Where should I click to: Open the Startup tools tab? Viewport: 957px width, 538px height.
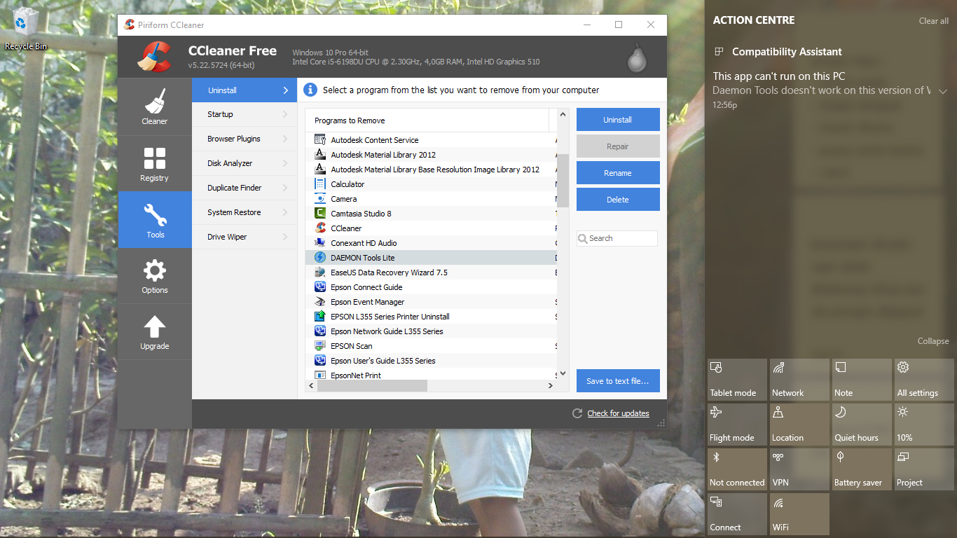coord(245,114)
